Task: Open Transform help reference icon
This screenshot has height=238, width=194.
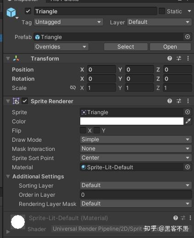Action: click(x=170, y=58)
